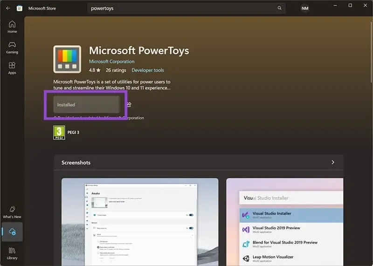Viewport: 373px width, 266px height.
Task: Close the Microsoft Store window
Action: click(365, 6)
